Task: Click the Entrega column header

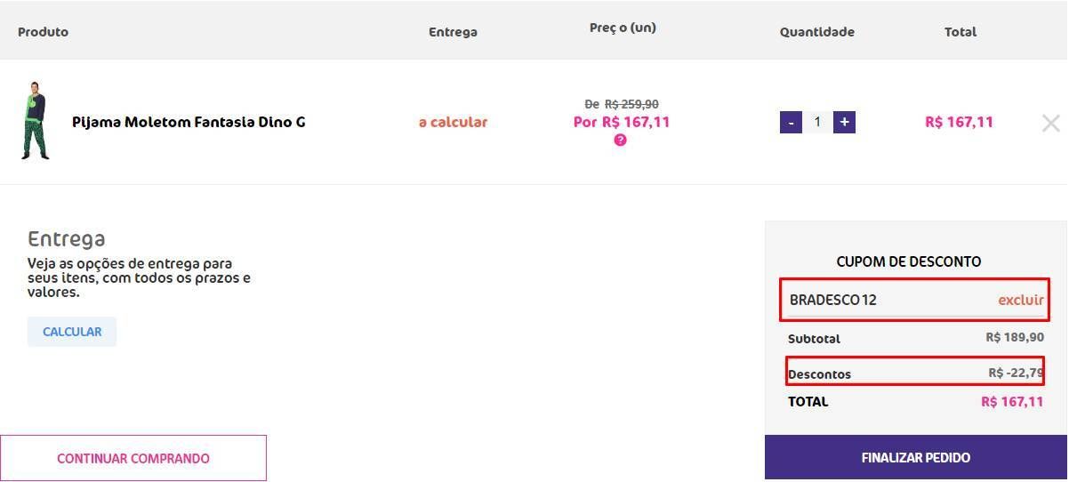Action: click(453, 31)
